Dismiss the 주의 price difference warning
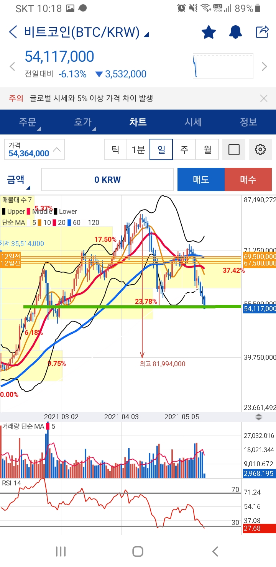The width and height of the screenshot is (276, 567). point(264,98)
